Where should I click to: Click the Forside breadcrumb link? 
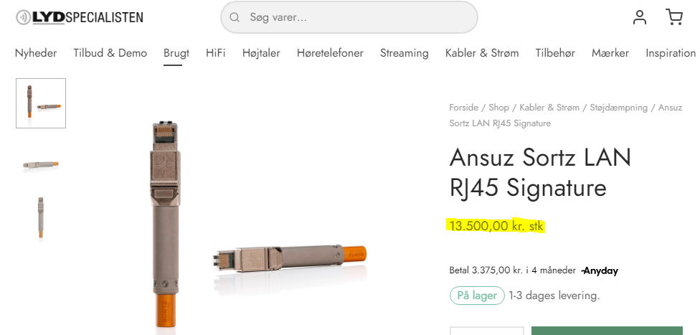point(463,108)
